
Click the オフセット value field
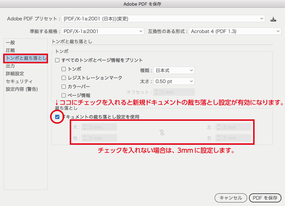pyautogui.click(x=177, y=92)
